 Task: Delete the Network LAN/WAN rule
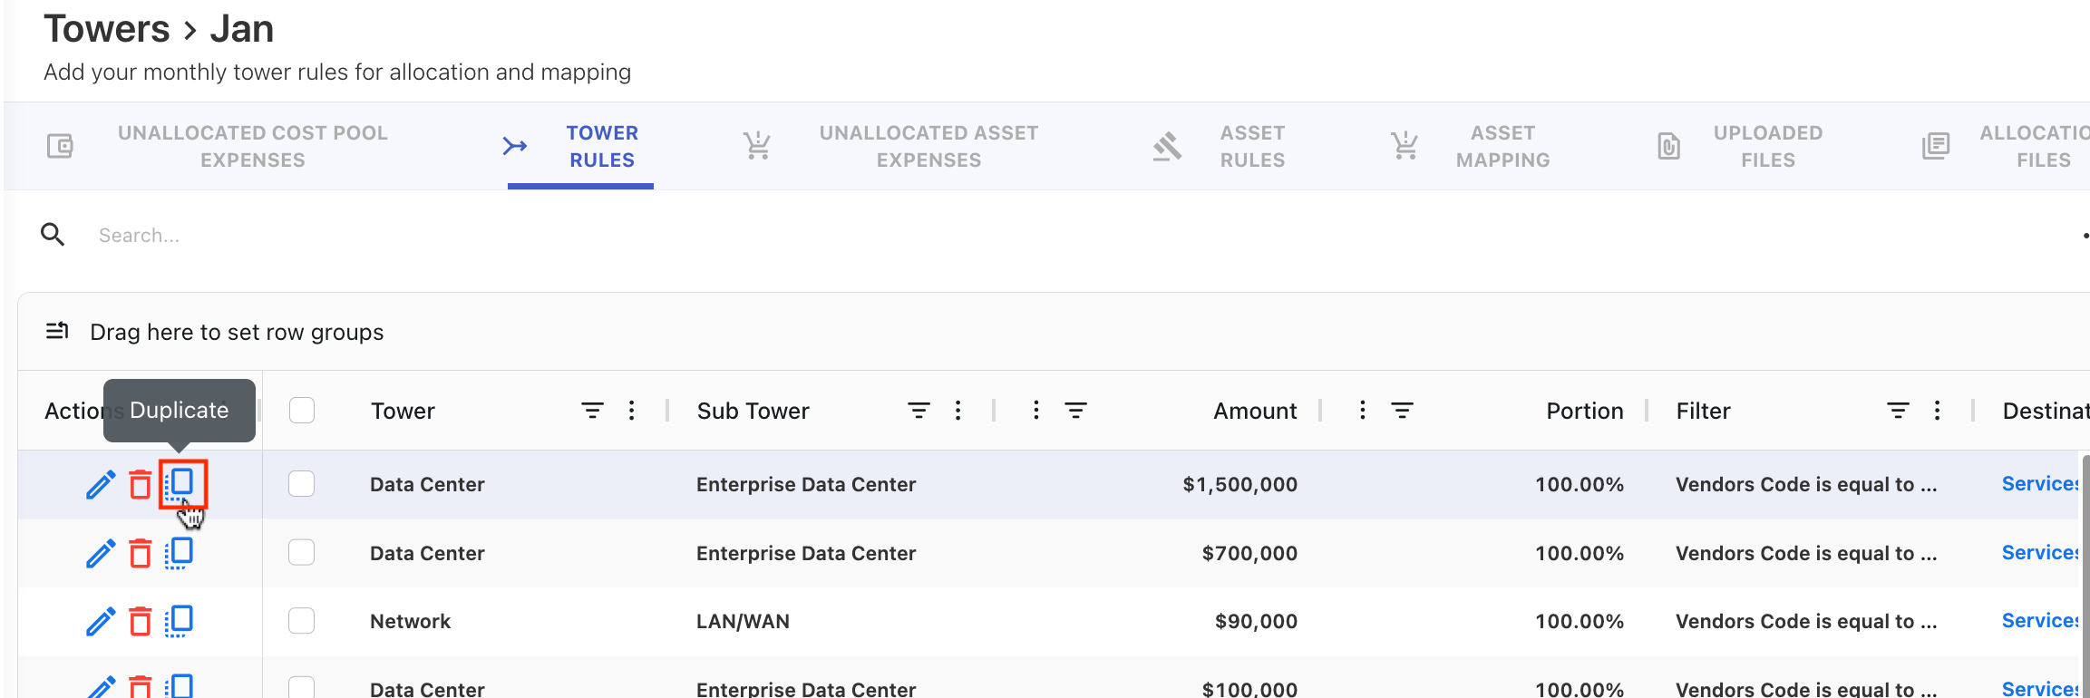tap(140, 621)
